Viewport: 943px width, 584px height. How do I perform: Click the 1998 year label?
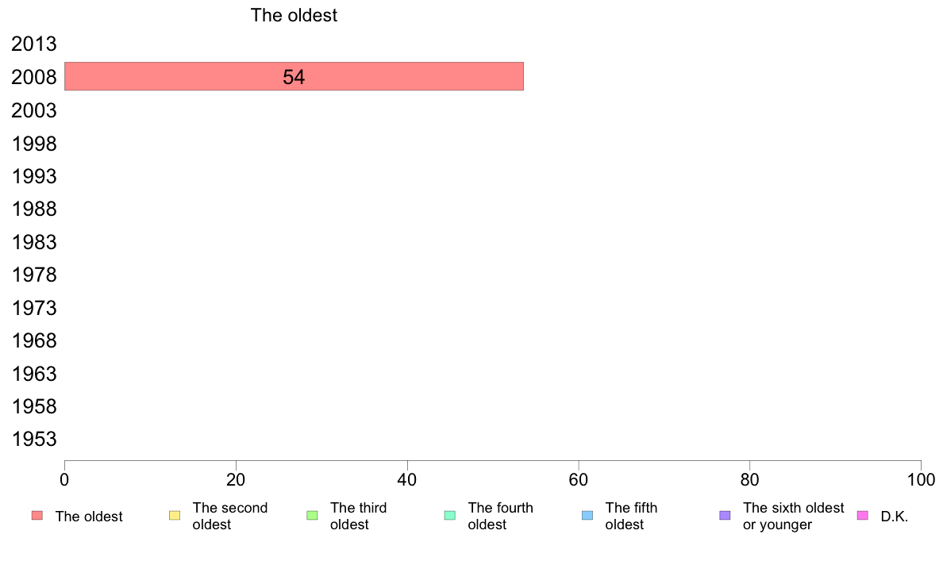(x=34, y=144)
